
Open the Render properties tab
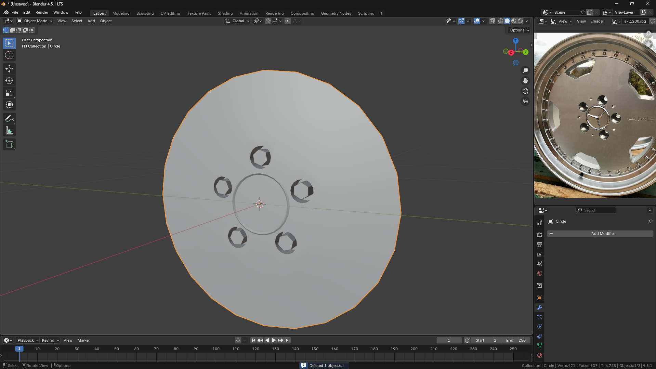click(x=540, y=235)
